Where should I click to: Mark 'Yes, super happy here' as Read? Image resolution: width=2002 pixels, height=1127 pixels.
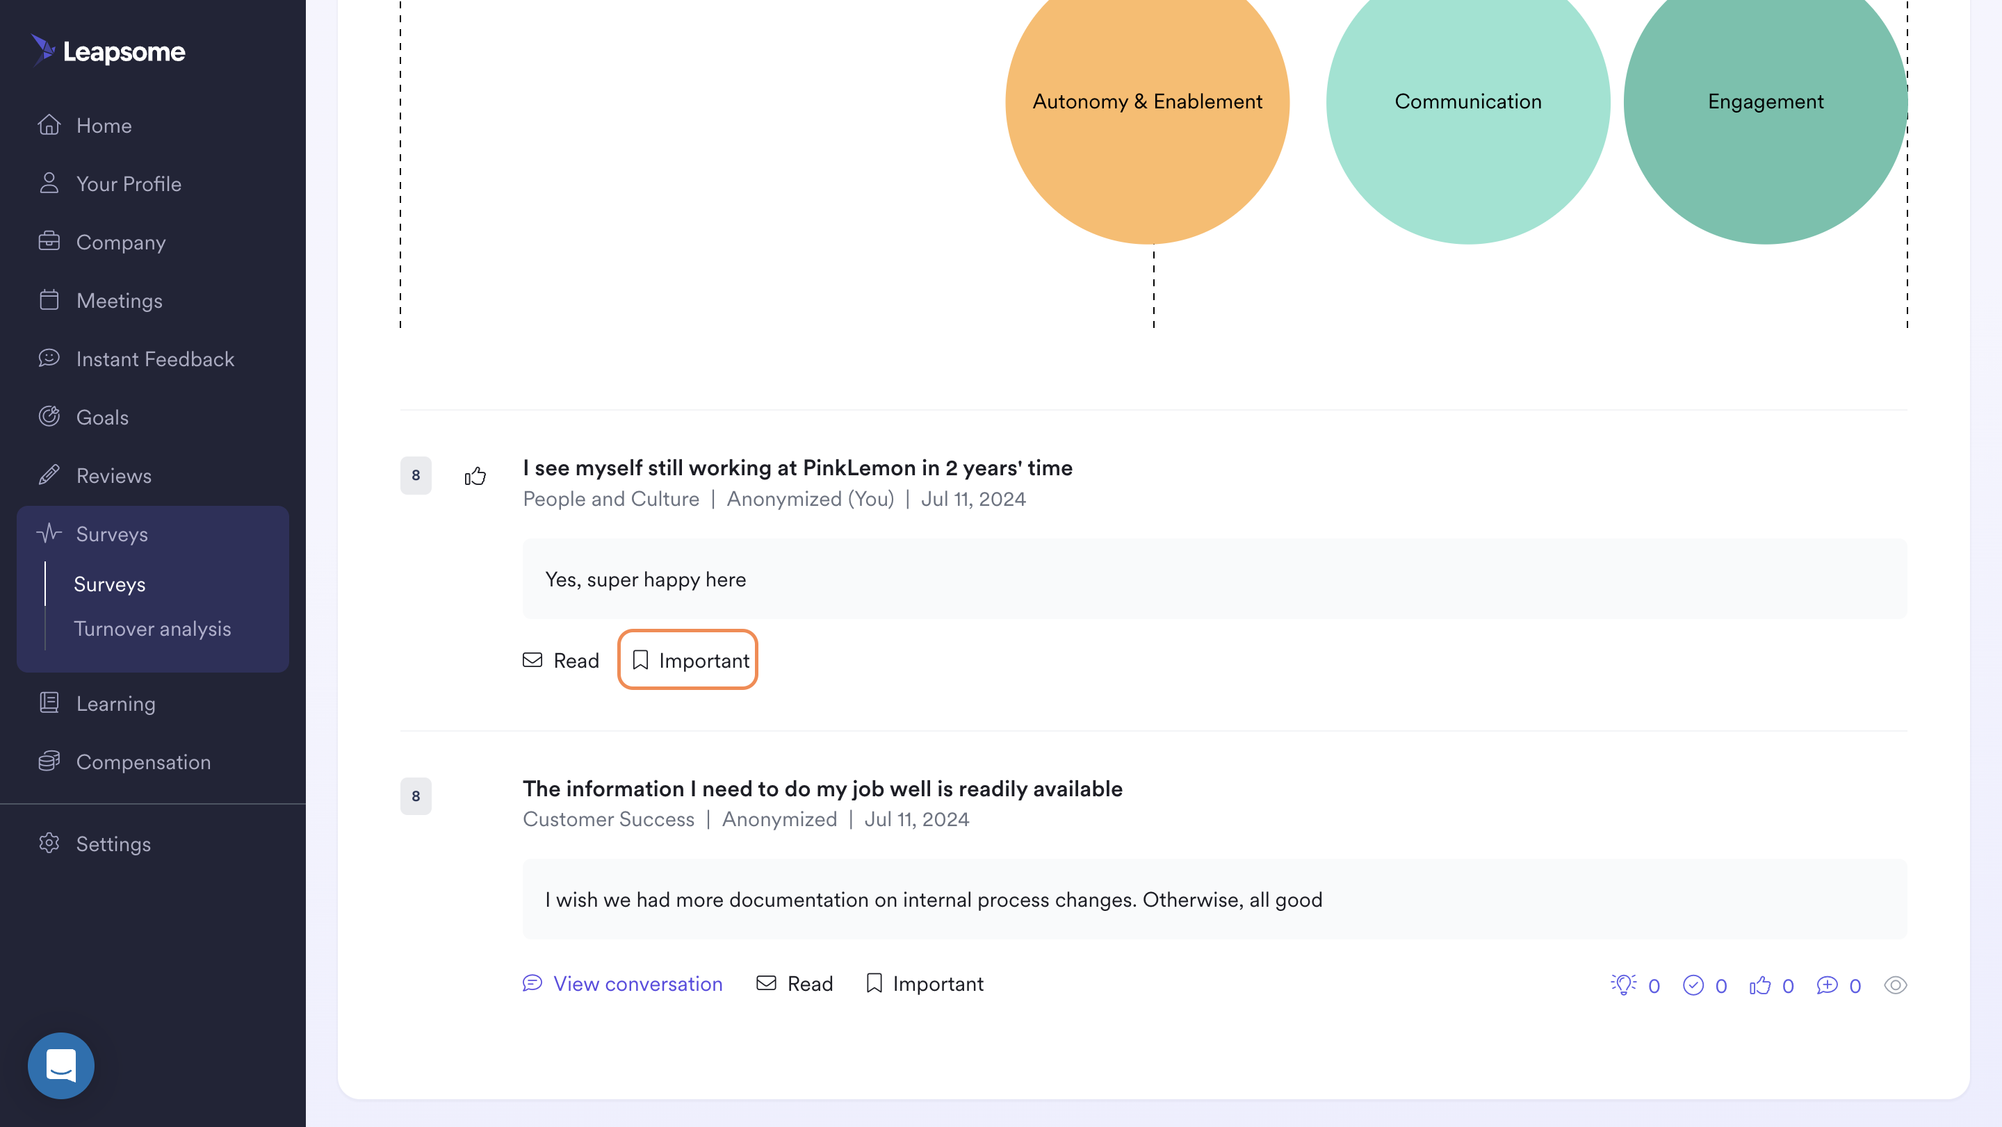[x=561, y=660]
